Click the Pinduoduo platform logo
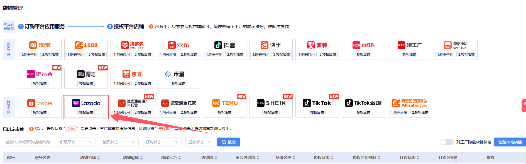Screen dimensions: 526x164 [x=132, y=45]
